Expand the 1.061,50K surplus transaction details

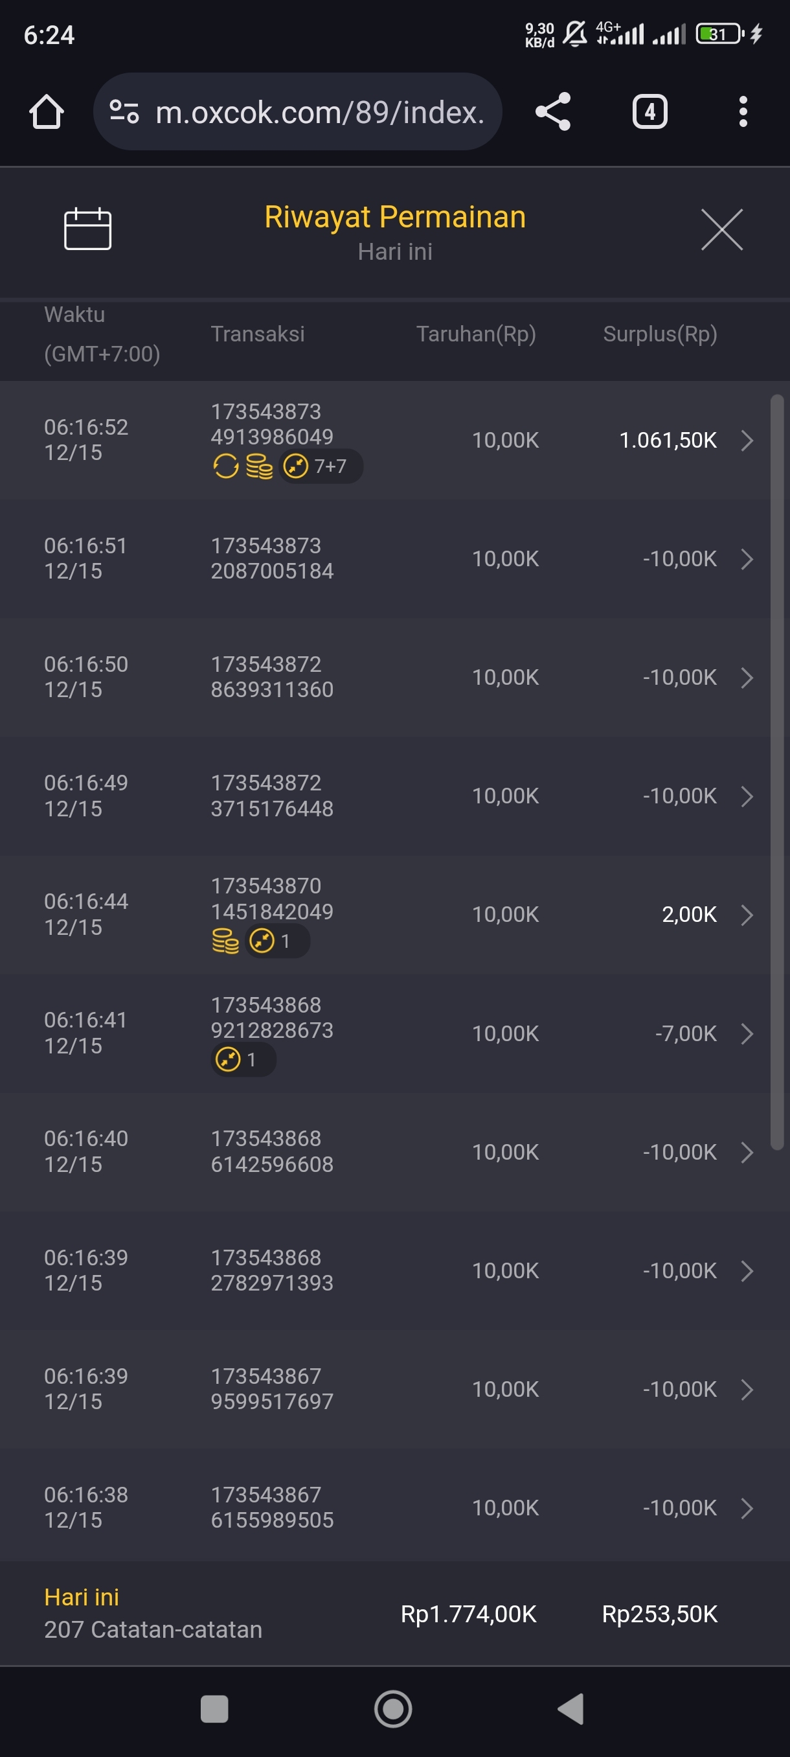(x=747, y=441)
